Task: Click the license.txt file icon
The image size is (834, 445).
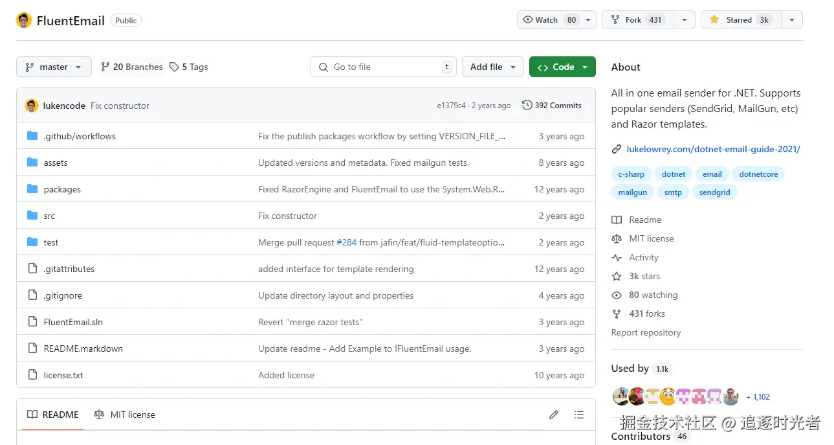Action: pos(32,375)
